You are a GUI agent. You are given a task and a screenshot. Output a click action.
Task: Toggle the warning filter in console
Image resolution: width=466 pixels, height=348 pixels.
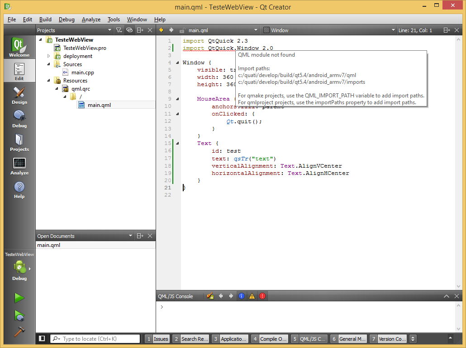tap(252, 296)
